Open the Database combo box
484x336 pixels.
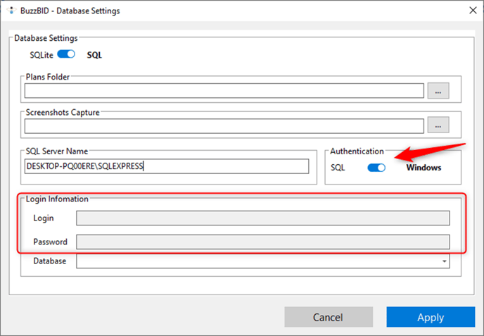[x=263, y=261]
